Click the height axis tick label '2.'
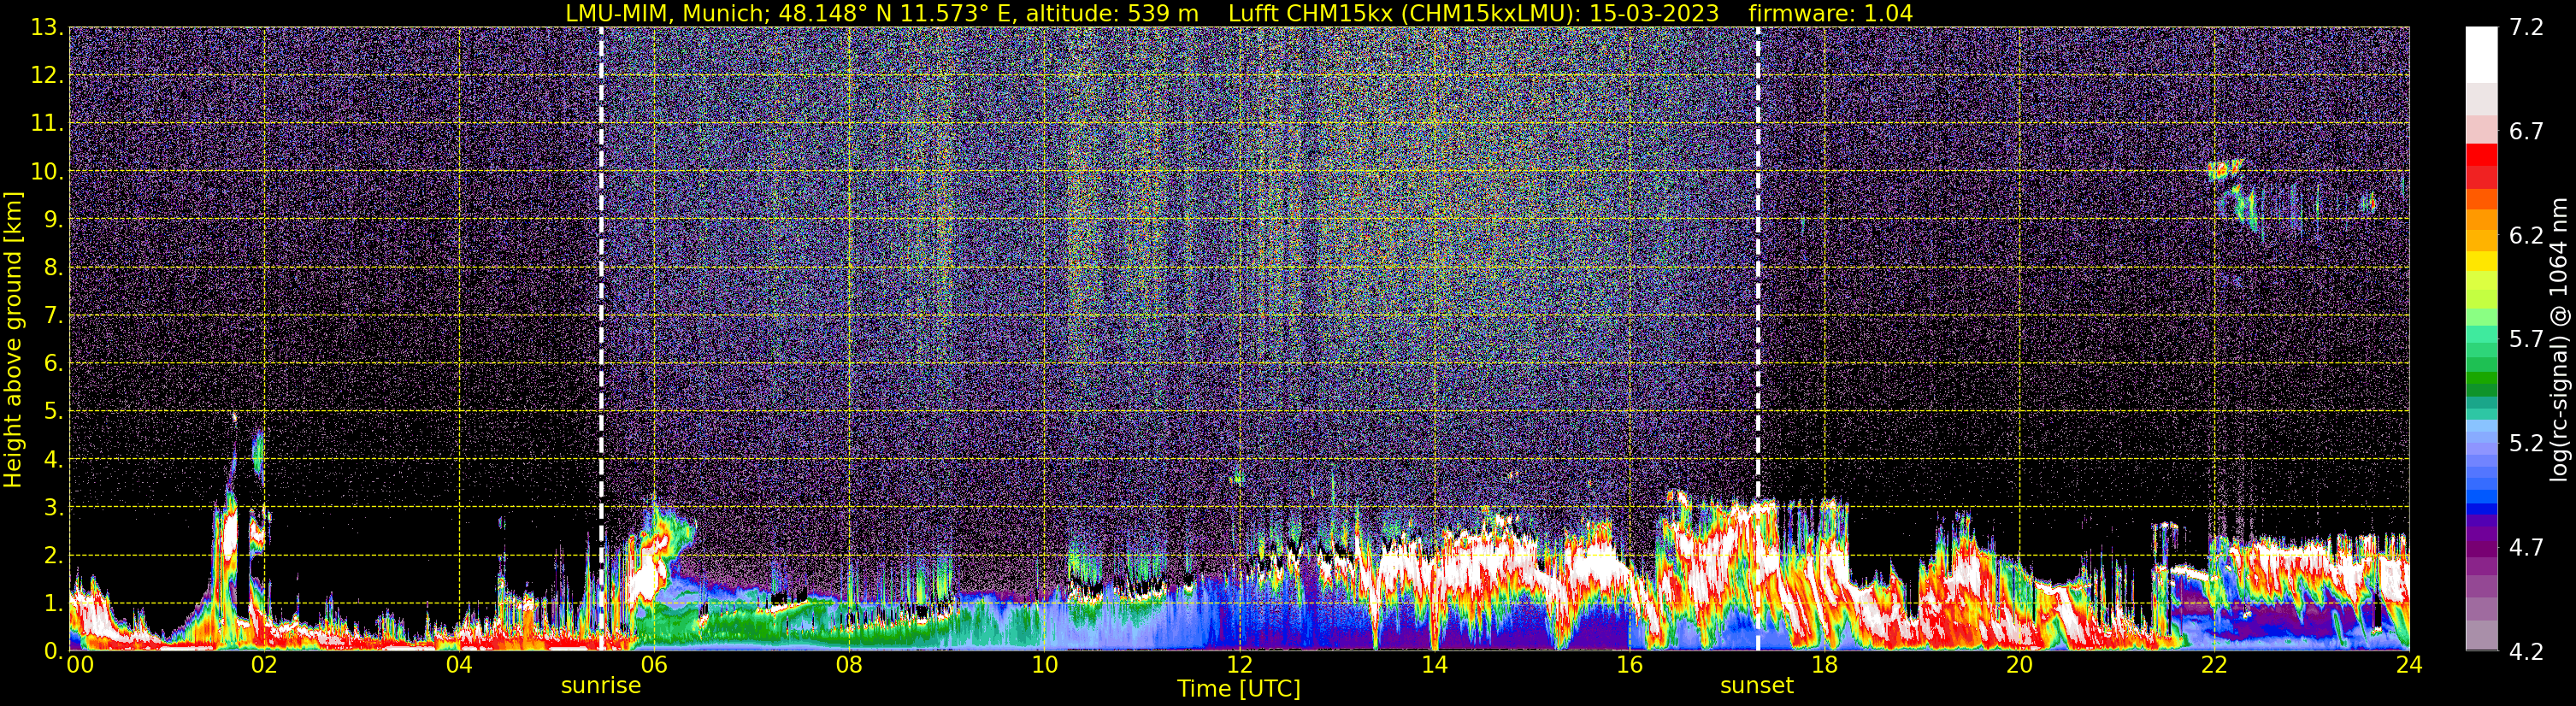 (x=53, y=556)
